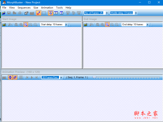Click the first zoom-fit icon in Start Image toolbar
163x122 pixels.
(16, 25)
